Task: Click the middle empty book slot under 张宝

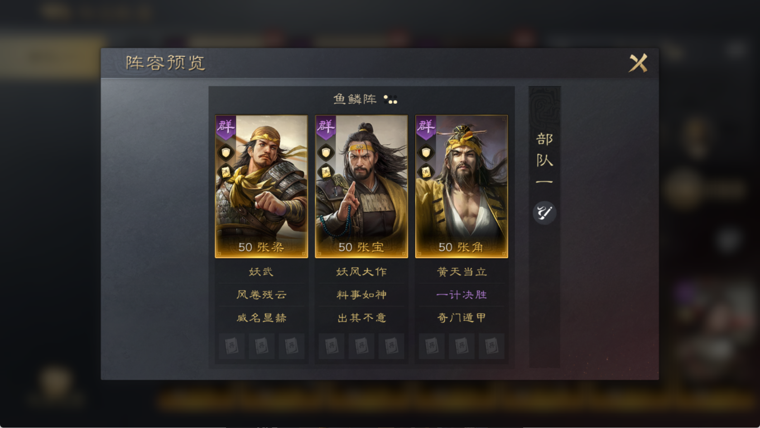Action: [361, 346]
